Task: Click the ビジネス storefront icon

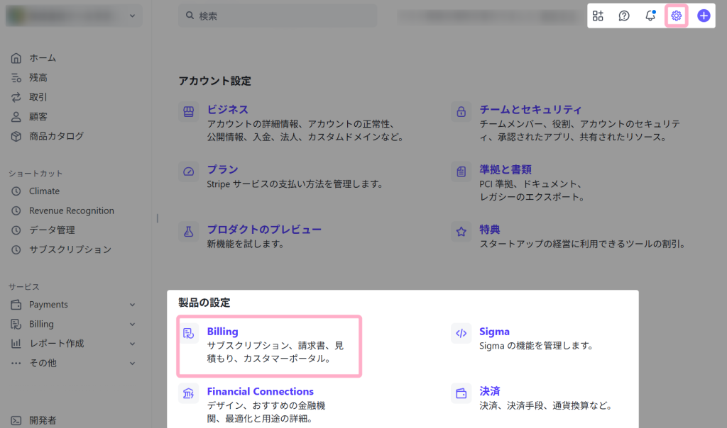Action: tap(188, 111)
